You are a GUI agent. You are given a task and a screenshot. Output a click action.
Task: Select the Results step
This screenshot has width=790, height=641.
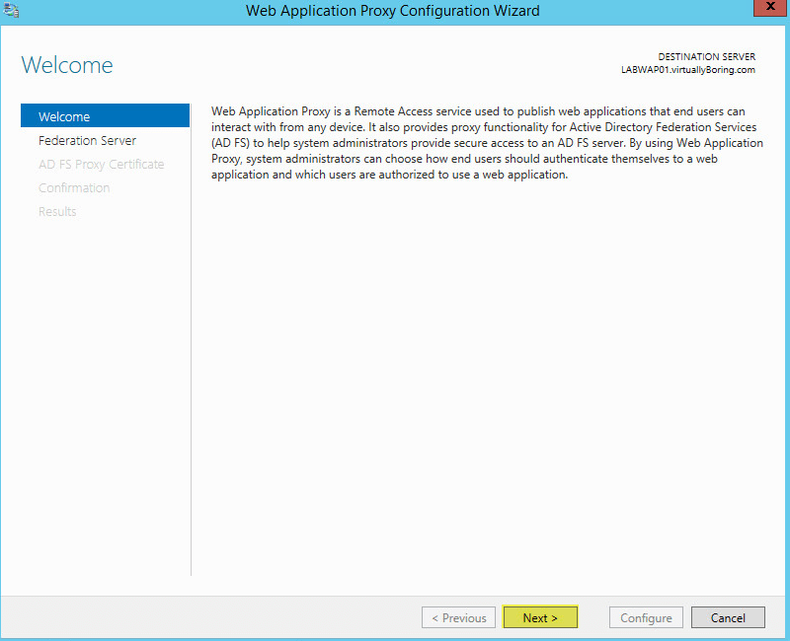[x=57, y=211]
